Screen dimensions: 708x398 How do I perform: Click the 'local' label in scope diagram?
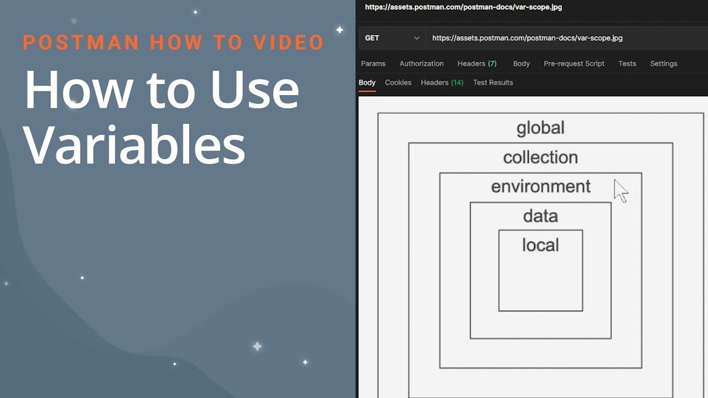pyautogui.click(x=540, y=245)
